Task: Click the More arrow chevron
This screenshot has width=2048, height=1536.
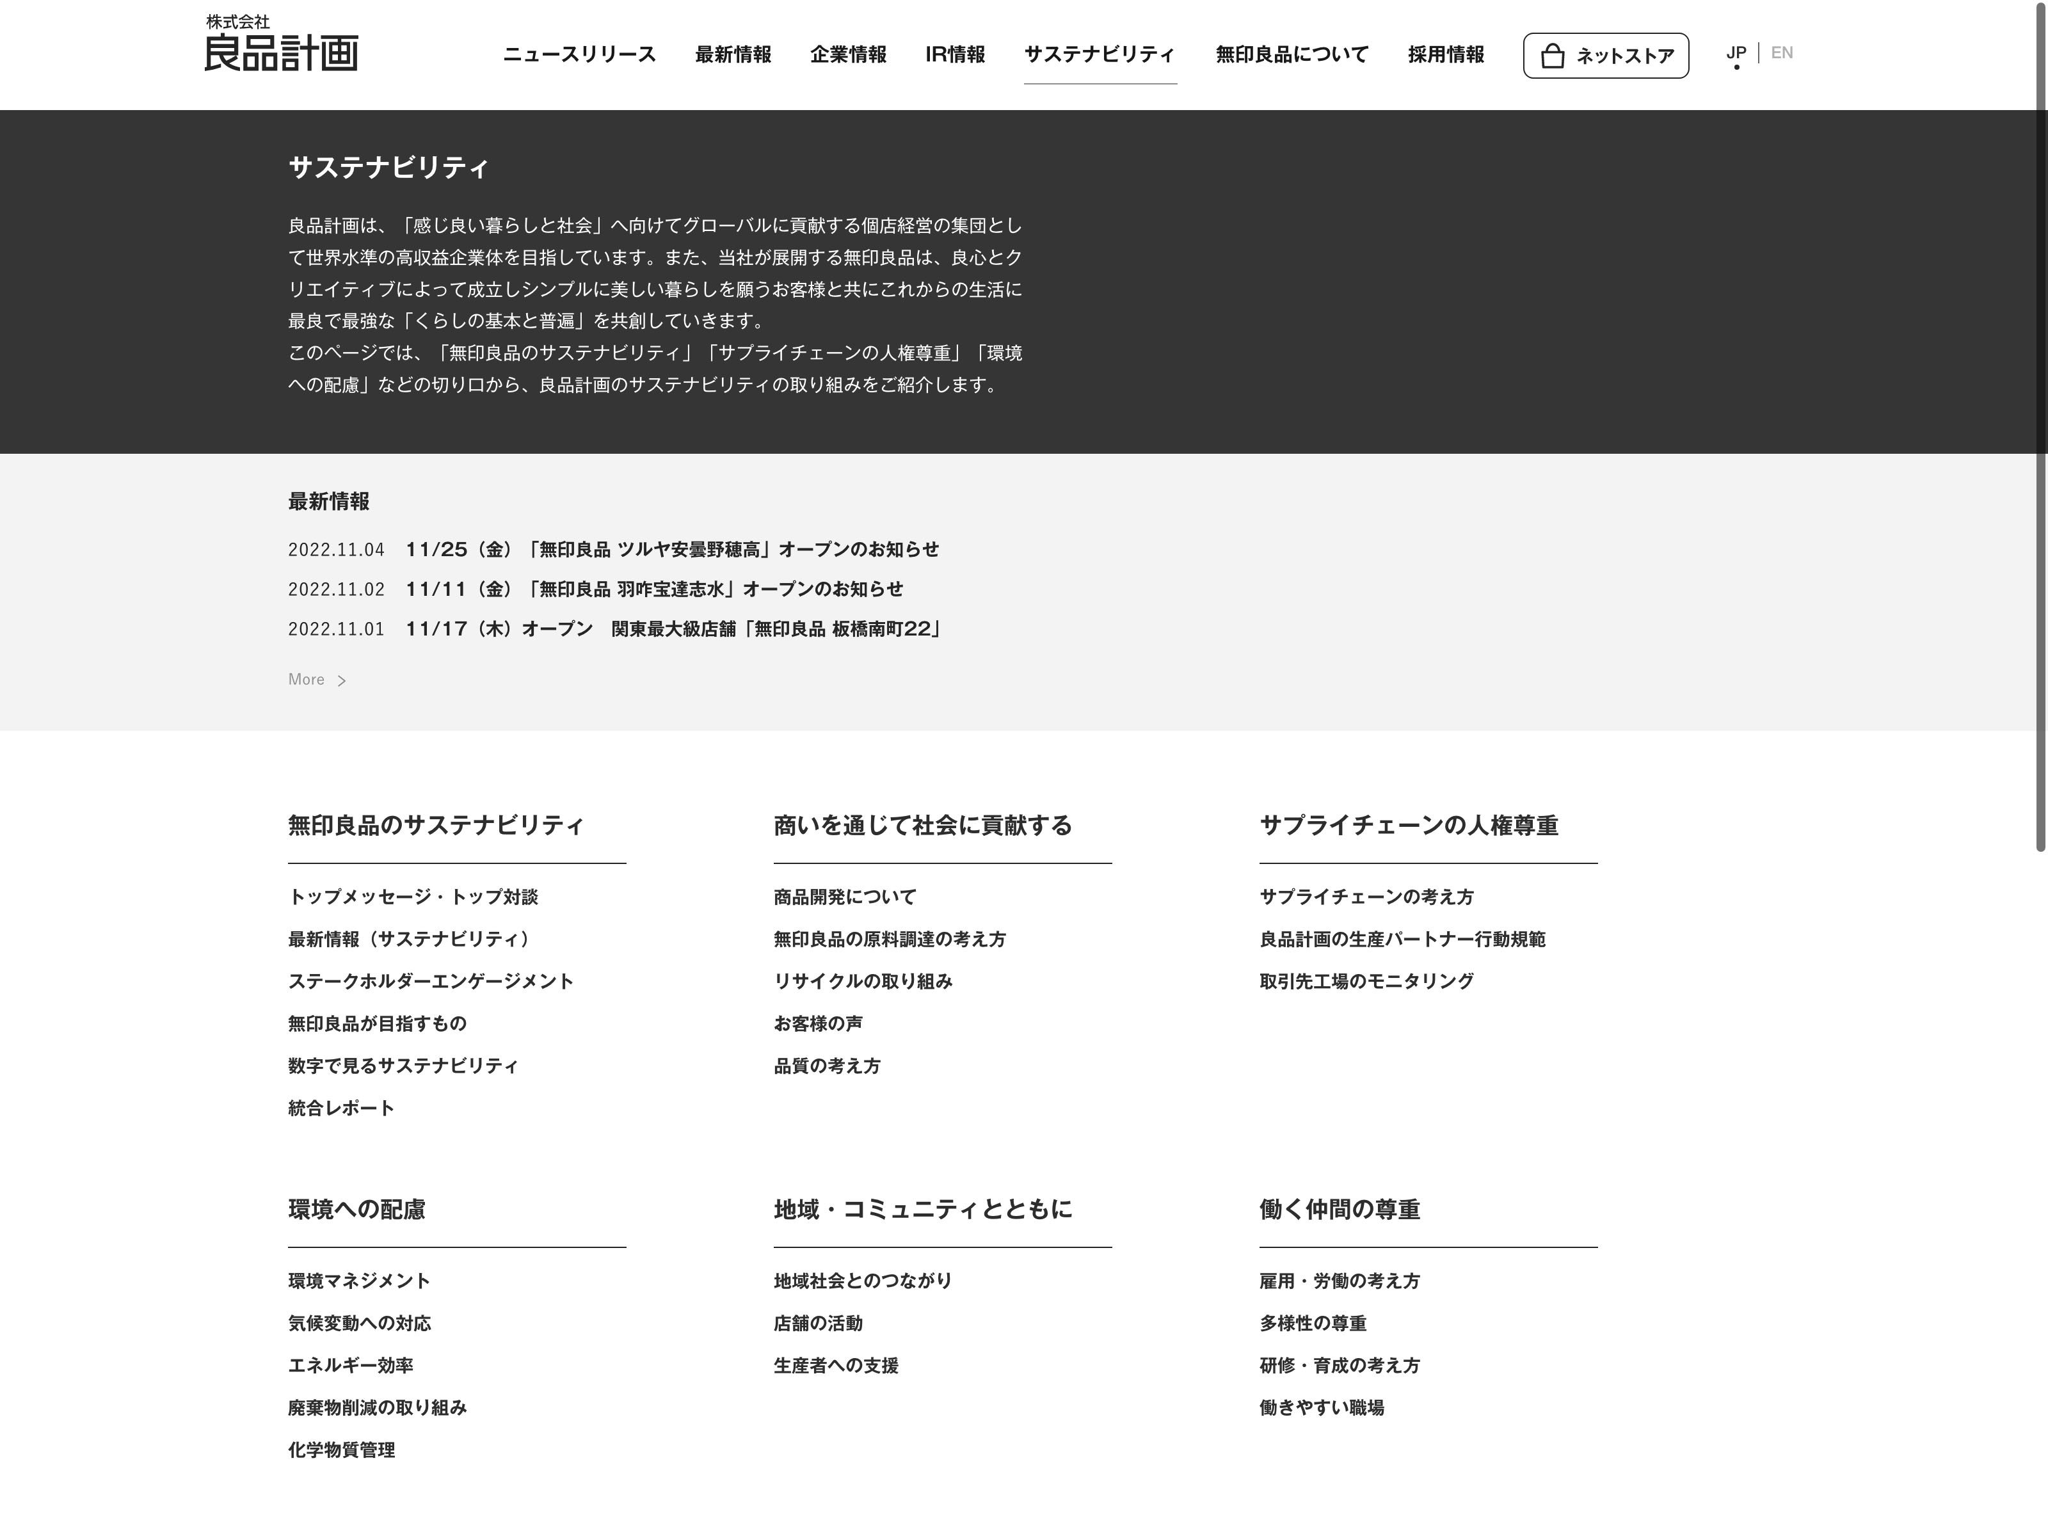Action: coord(342,680)
